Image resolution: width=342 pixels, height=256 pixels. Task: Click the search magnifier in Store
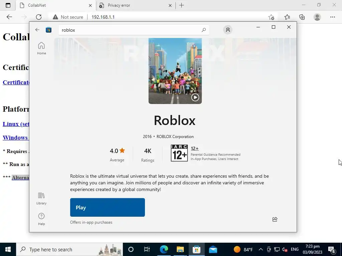click(x=204, y=30)
